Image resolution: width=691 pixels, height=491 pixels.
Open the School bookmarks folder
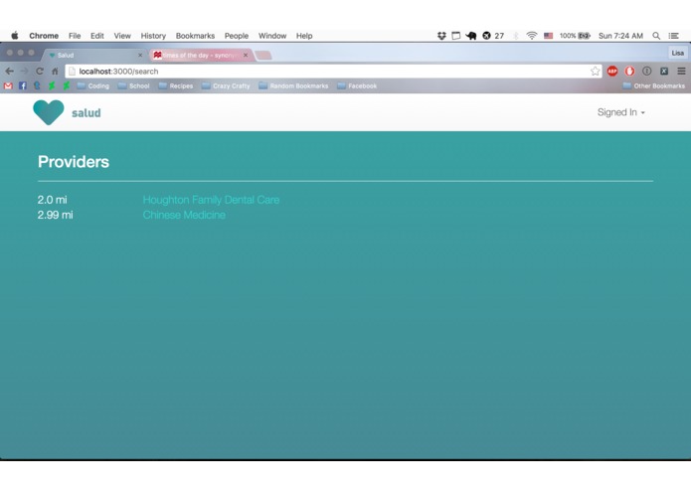pyautogui.click(x=133, y=85)
